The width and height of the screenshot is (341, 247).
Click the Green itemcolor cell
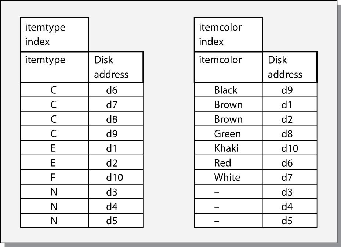(228, 133)
